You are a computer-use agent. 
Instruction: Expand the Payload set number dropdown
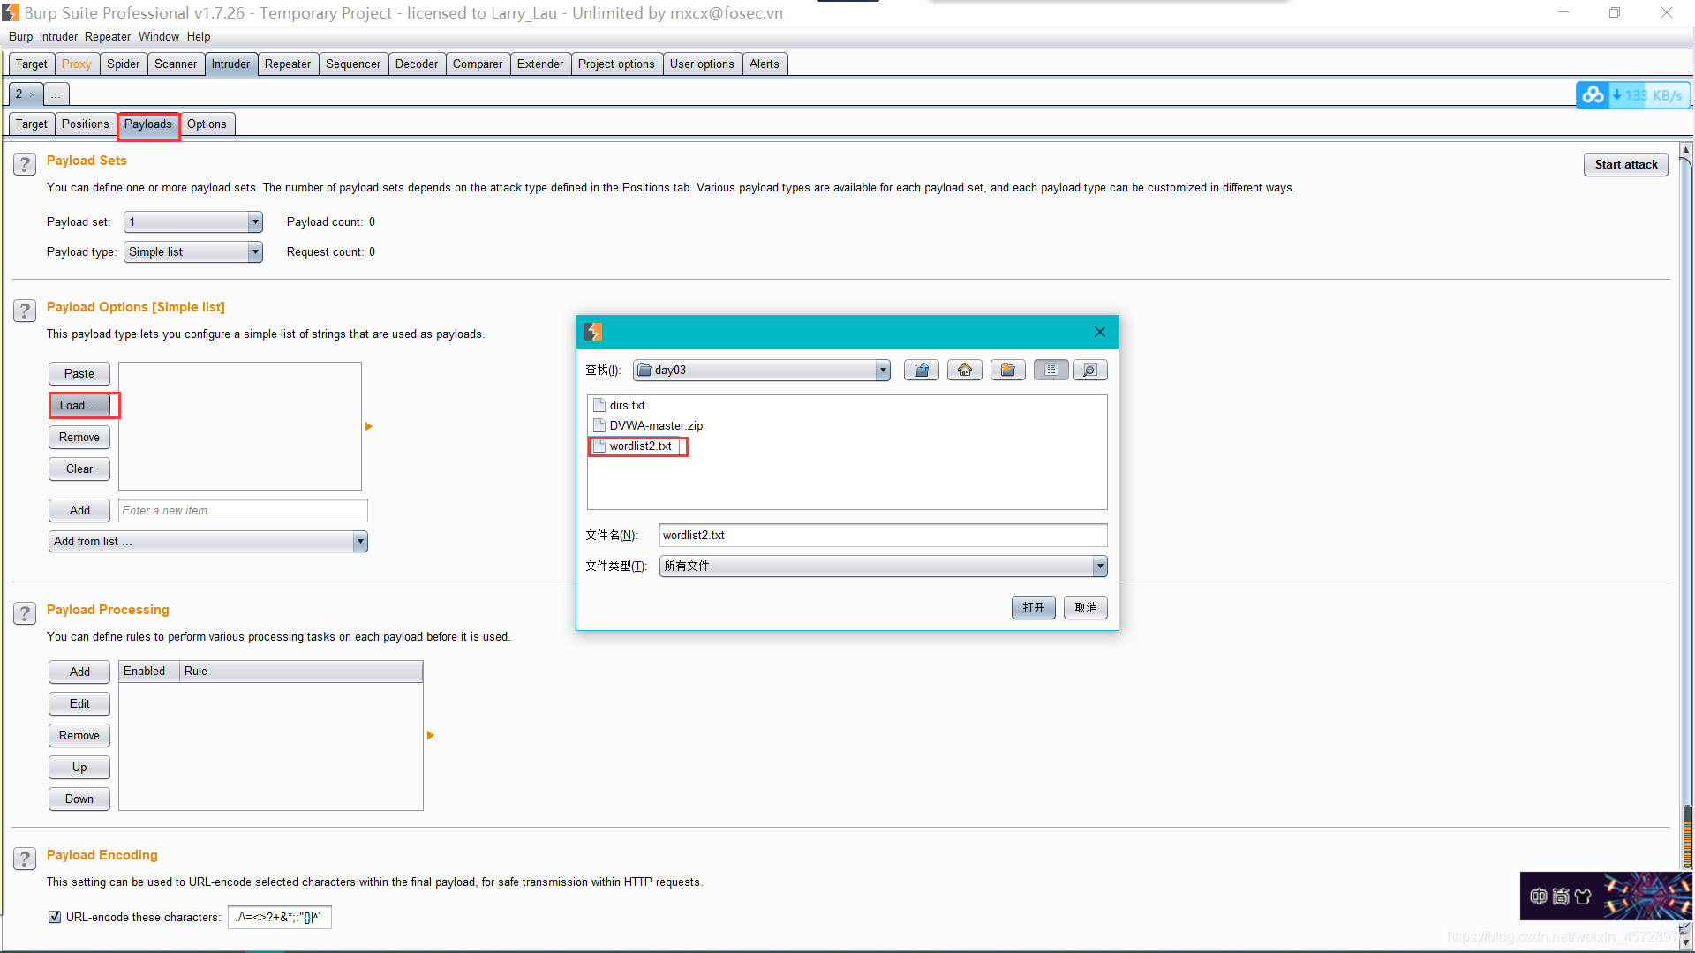(x=253, y=221)
